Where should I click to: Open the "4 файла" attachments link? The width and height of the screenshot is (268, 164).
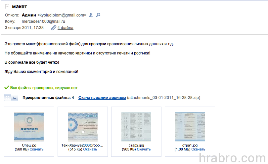click(65, 28)
